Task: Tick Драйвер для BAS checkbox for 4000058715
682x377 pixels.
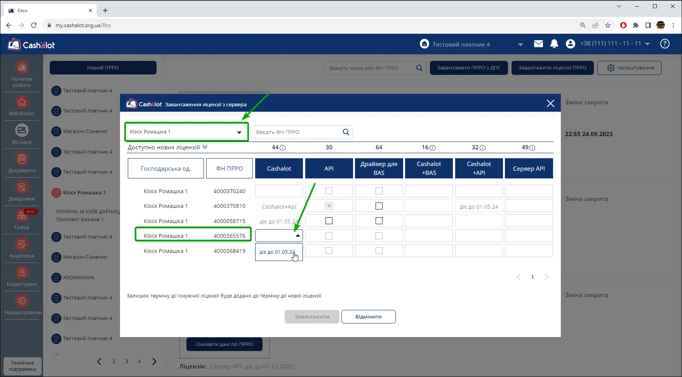Action: 379,221
